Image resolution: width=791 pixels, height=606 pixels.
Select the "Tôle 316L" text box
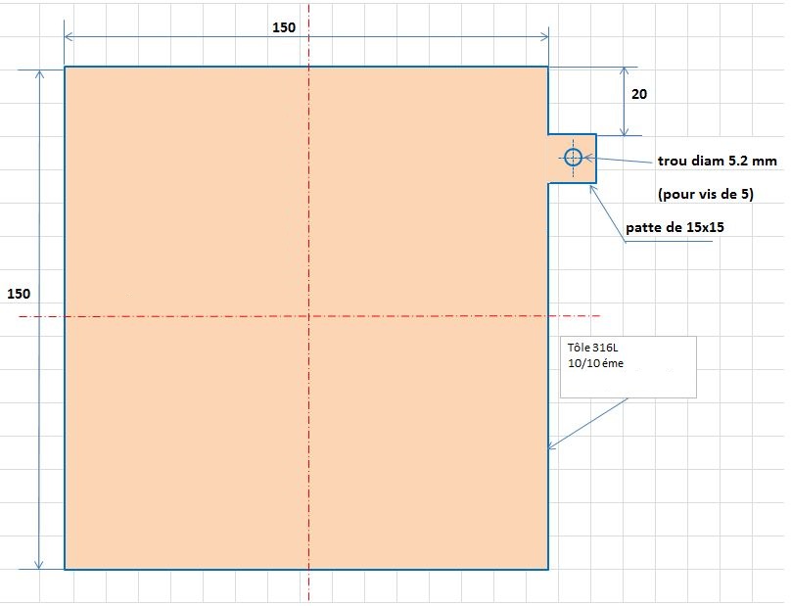pos(628,366)
